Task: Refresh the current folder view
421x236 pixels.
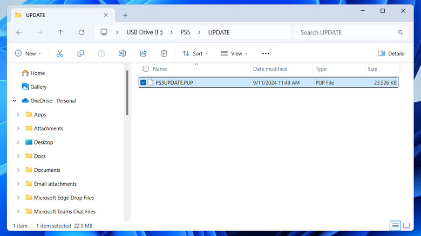Action: (x=82, y=32)
